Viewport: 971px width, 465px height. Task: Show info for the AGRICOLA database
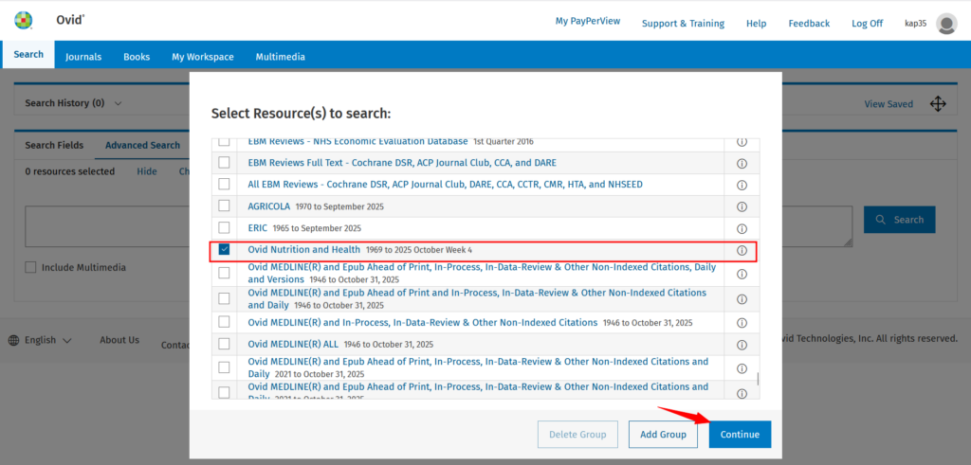coord(742,206)
